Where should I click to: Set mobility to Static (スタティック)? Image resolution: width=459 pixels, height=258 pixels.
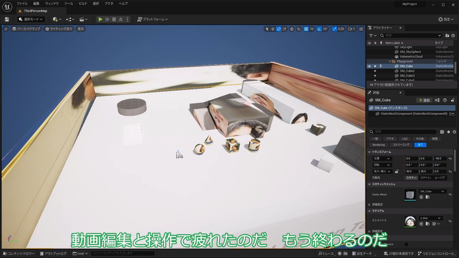411,178
